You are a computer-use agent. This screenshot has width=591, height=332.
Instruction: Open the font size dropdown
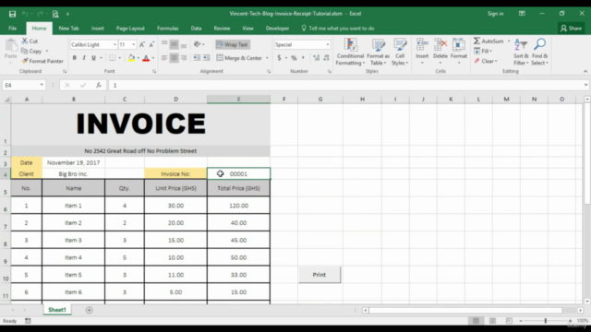coord(133,44)
